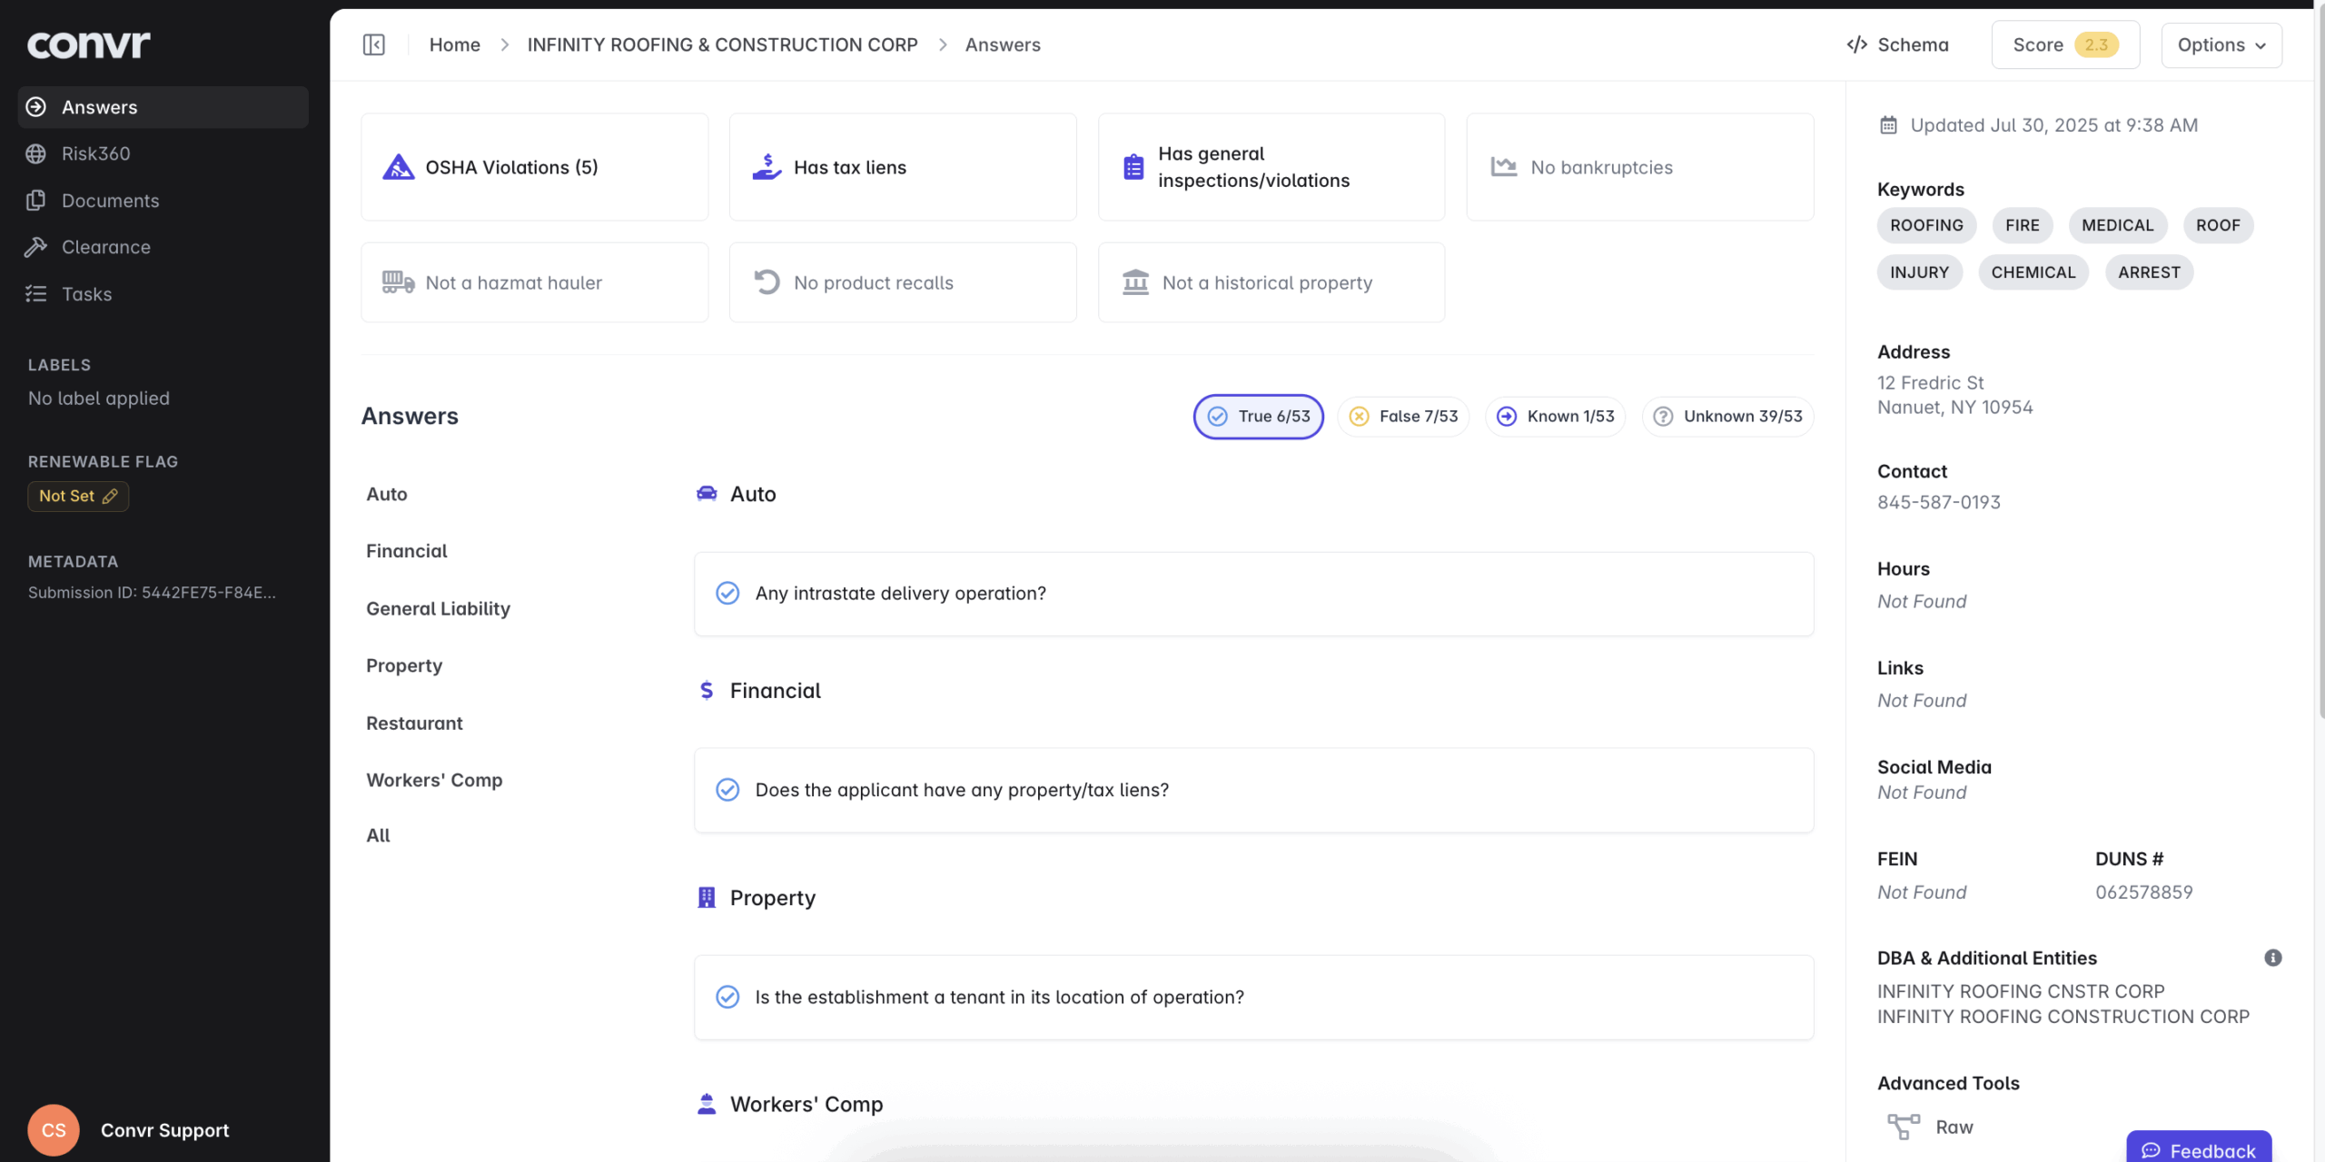
Task: Open the Has general inspections/violations card
Action: [x=1271, y=167]
